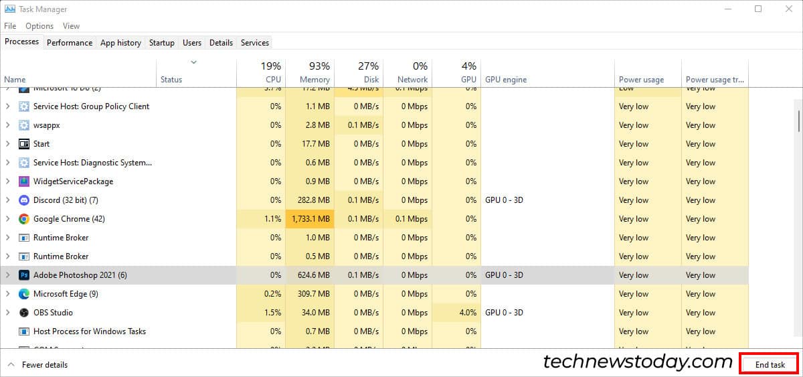The image size is (803, 377).
Task: Click the OBS Studio icon
Action: [x=24, y=313]
